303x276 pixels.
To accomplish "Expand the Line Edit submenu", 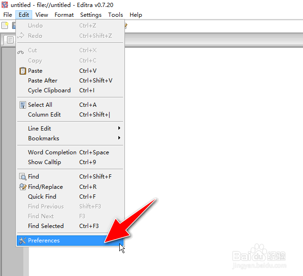I will [70, 129].
